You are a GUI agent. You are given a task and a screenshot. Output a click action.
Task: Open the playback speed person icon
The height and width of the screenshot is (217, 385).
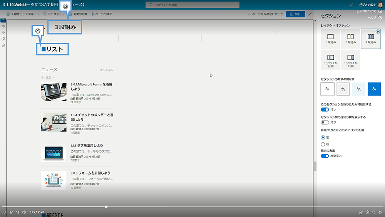pyautogui.click(x=361, y=212)
